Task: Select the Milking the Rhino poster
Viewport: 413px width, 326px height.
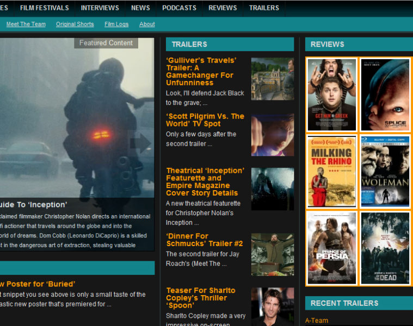Action: [x=331, y=171]
